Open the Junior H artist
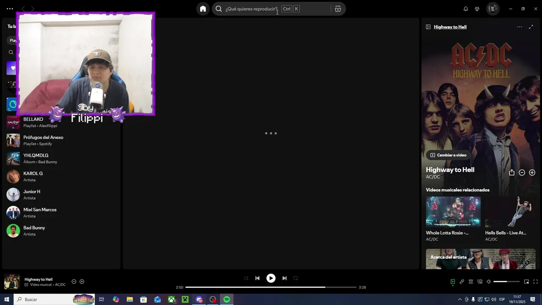This screenshot has width=542, height=305. pyautogui.click(x=61, y=194)
